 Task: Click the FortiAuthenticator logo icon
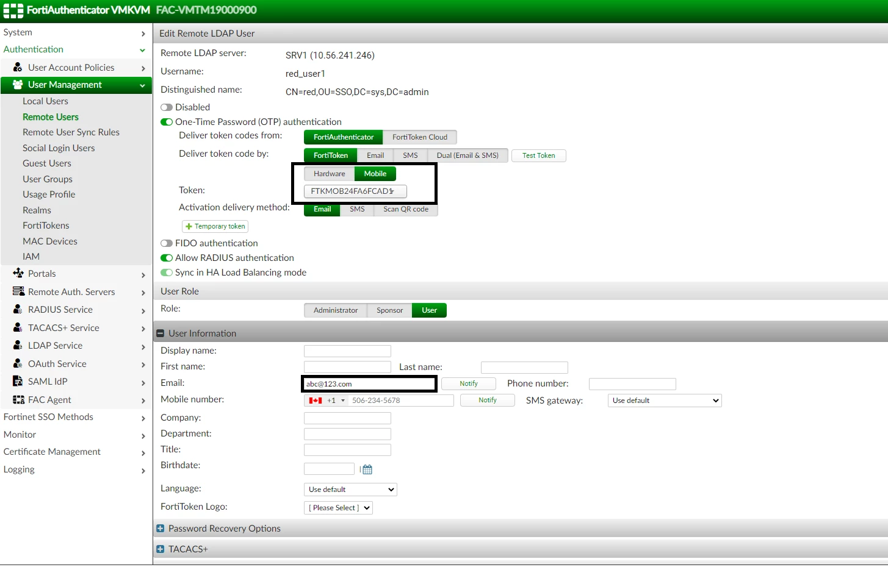13,10
